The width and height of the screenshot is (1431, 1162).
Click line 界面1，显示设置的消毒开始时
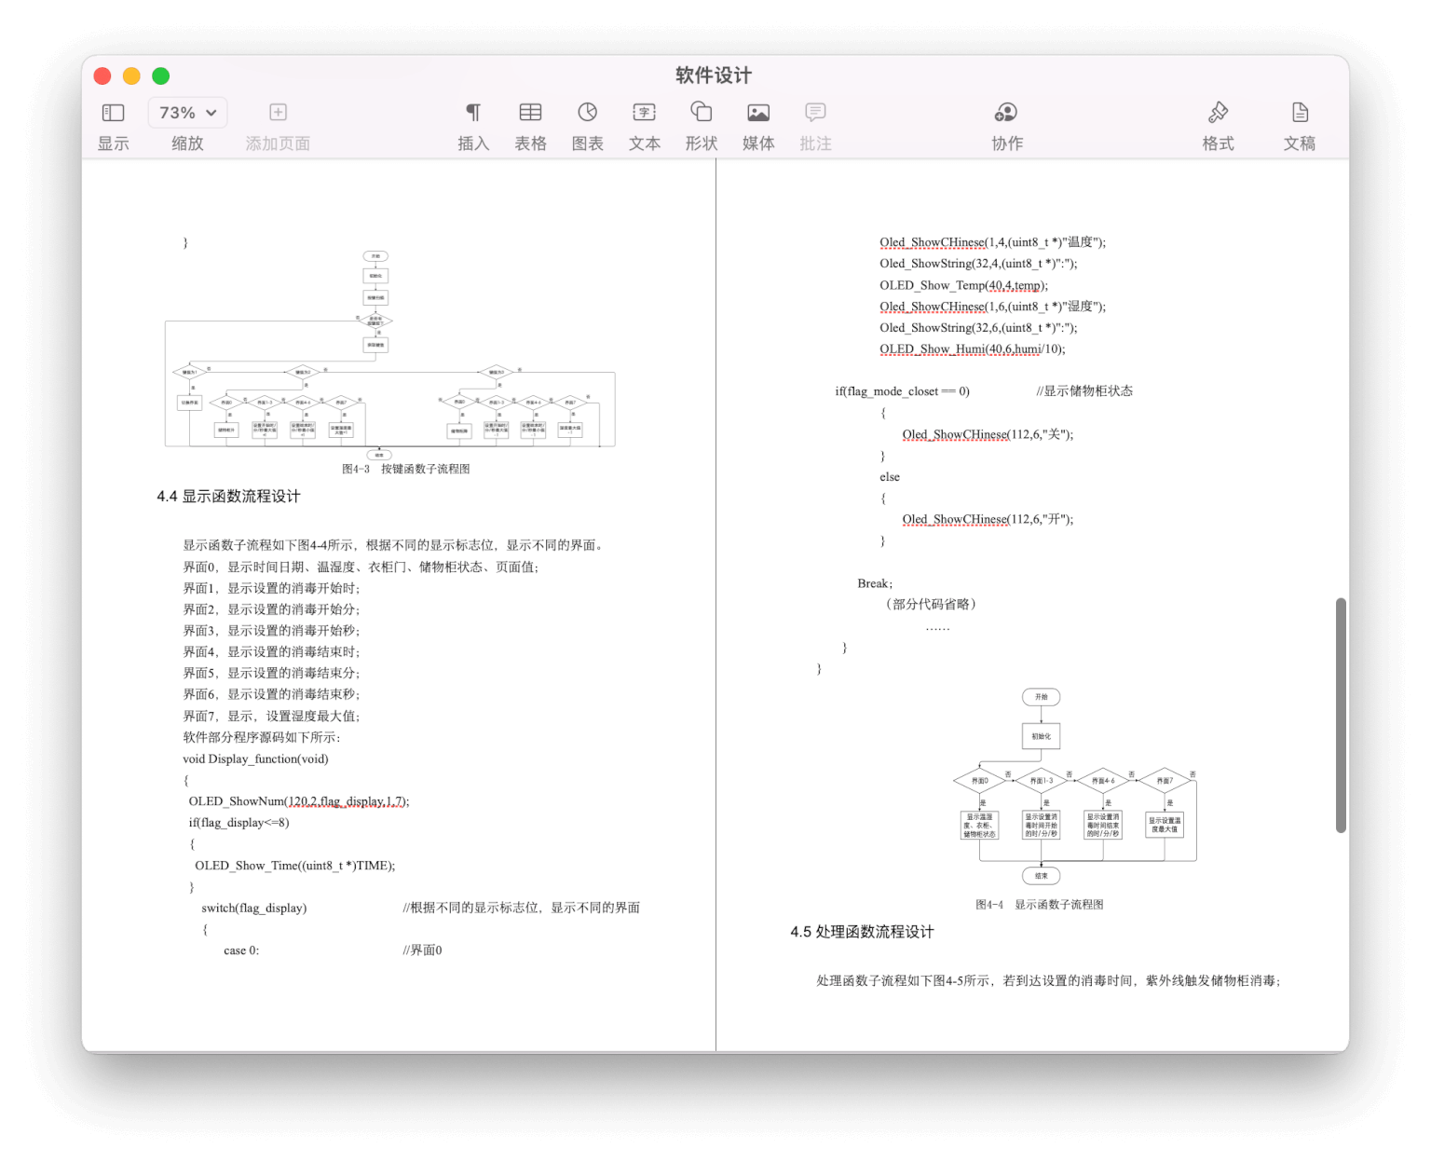(x=271, y=589)
